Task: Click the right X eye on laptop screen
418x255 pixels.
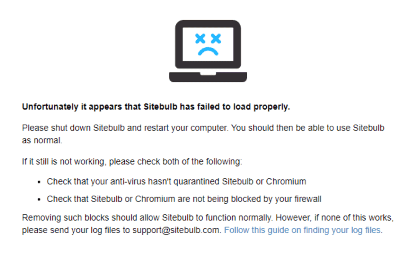Action: click(x=216, y=39)
